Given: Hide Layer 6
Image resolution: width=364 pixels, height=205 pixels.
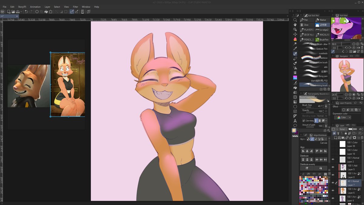Looking at the screenshot, I should 333,191.
